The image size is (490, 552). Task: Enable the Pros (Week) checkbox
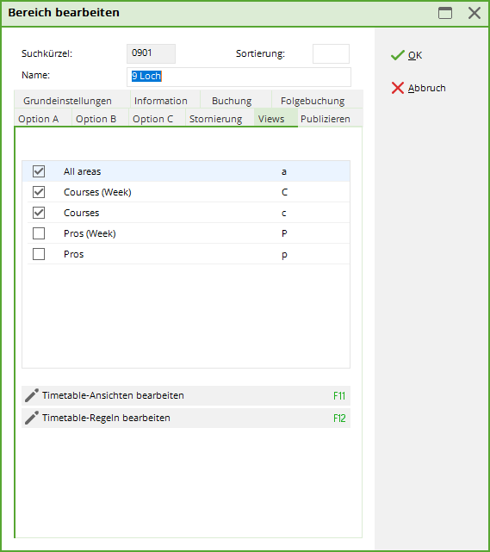[39, 233]
